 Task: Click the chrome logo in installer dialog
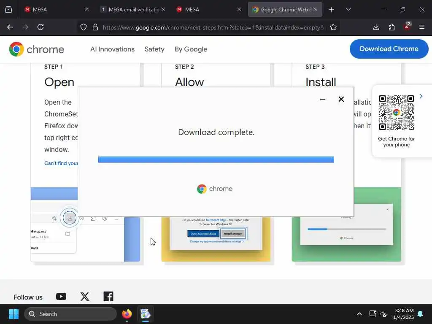click(215, 189)
